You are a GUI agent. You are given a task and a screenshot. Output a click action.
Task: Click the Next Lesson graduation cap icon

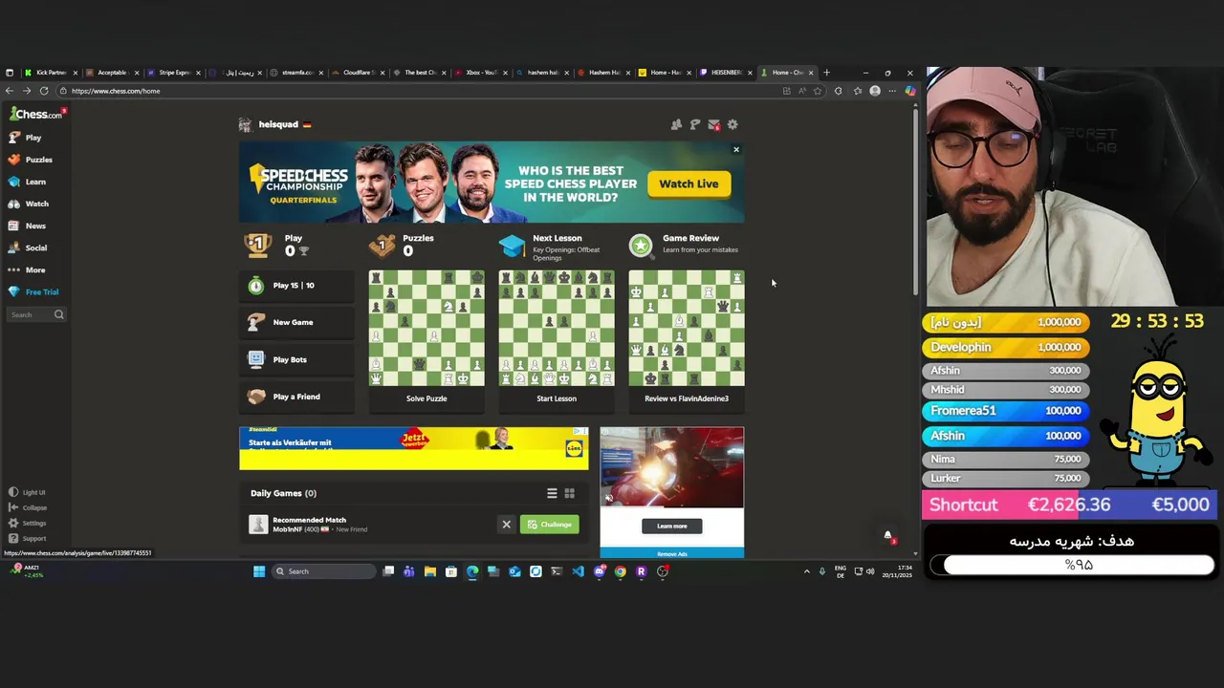tap(512, 246)
